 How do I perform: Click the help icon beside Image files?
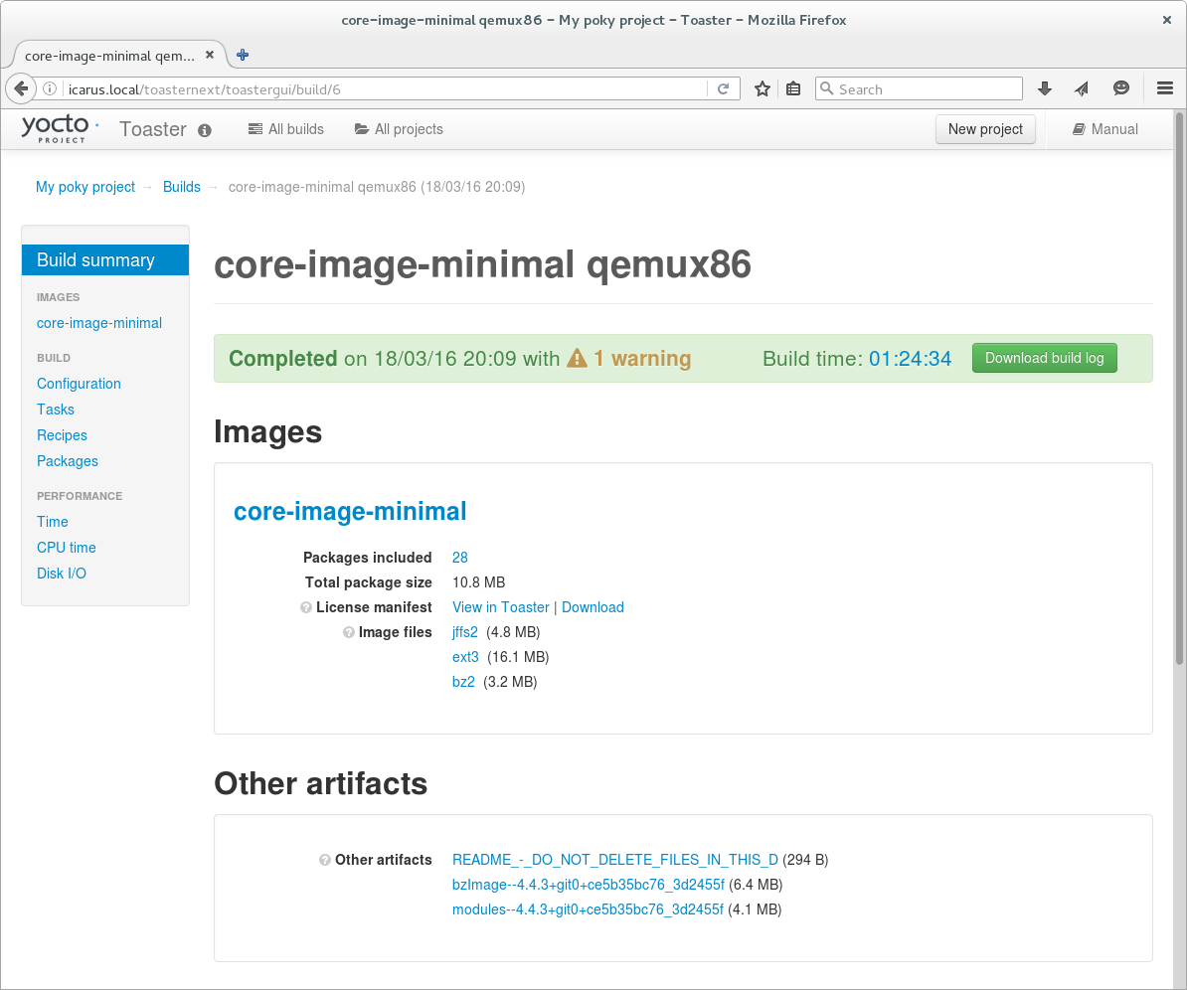[349, 632]
